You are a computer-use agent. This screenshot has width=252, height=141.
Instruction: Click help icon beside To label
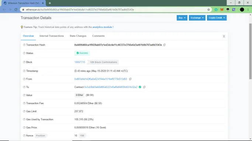[x=24, y=87]
